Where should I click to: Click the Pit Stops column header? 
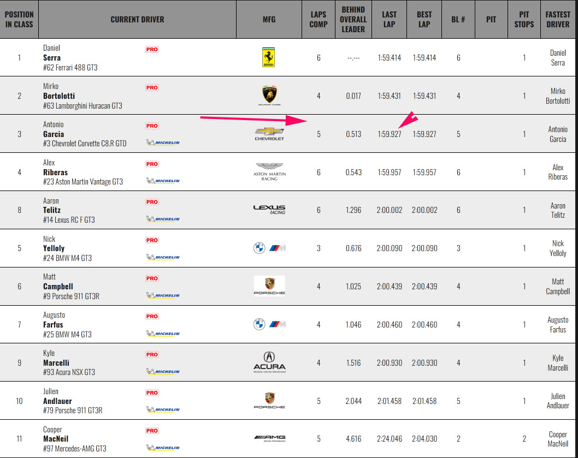tap(524, 19)
